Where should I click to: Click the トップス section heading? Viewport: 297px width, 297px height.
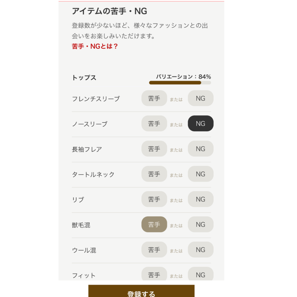click(x=84, y=78)
